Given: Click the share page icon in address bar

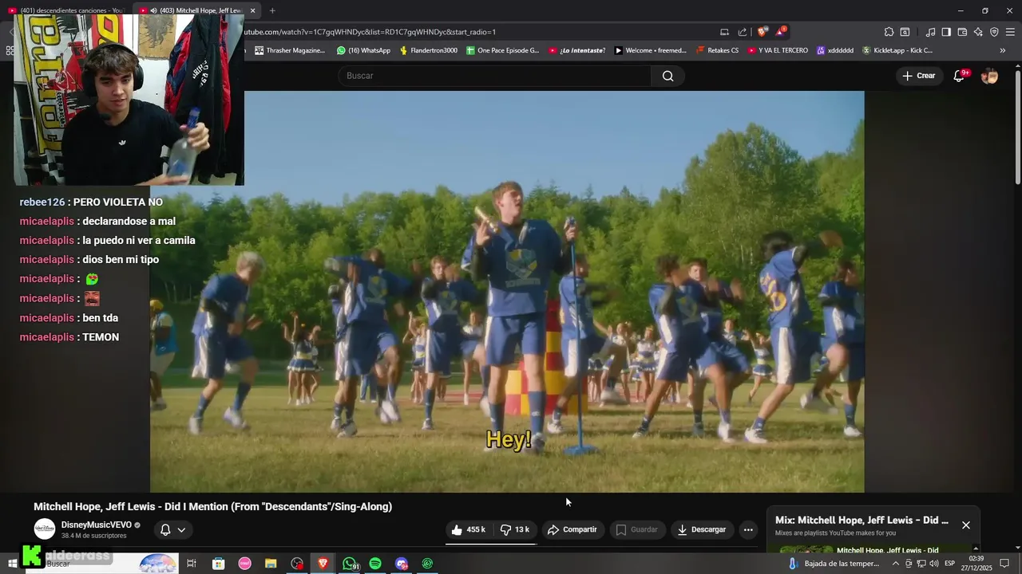Looking at the screenshot, I should [743, 32].
